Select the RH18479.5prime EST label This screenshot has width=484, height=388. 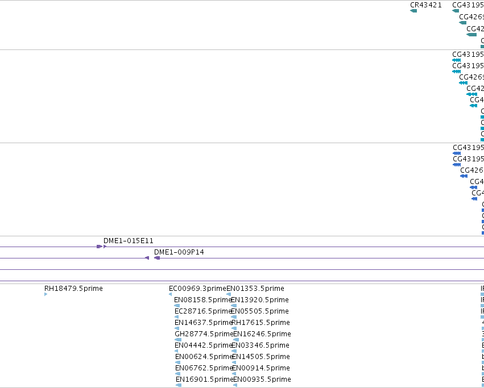(73, 289)
